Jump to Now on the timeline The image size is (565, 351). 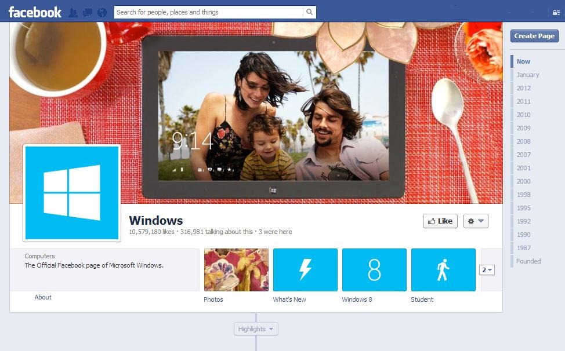[x=523, y=61]
